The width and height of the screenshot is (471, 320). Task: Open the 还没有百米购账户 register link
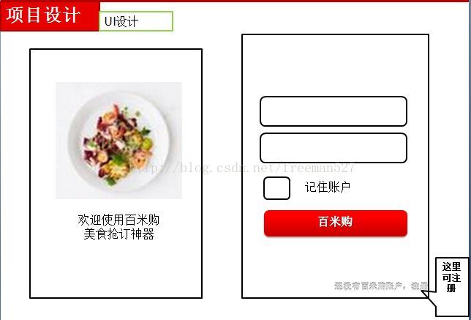[x=380, y=286]
